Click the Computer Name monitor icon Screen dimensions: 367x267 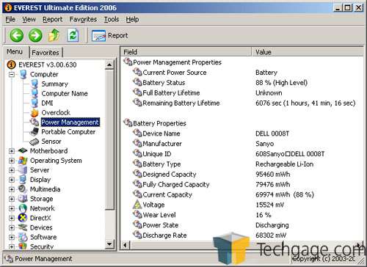34,93
